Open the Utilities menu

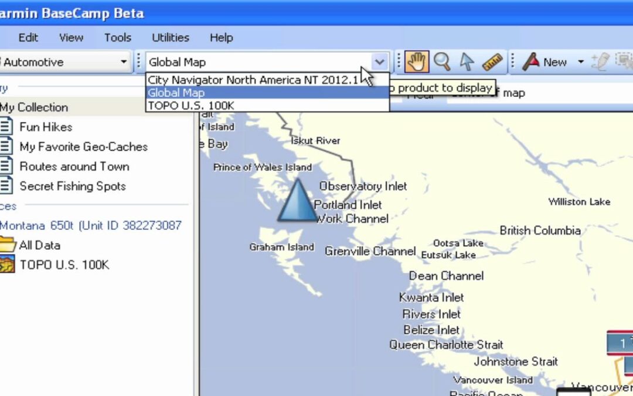tap(171, 38)
